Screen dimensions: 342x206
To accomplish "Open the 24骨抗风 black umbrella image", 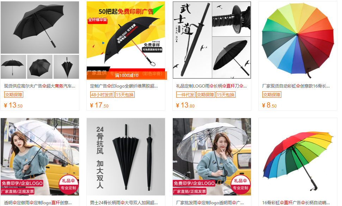I will [x=126, y=157].
